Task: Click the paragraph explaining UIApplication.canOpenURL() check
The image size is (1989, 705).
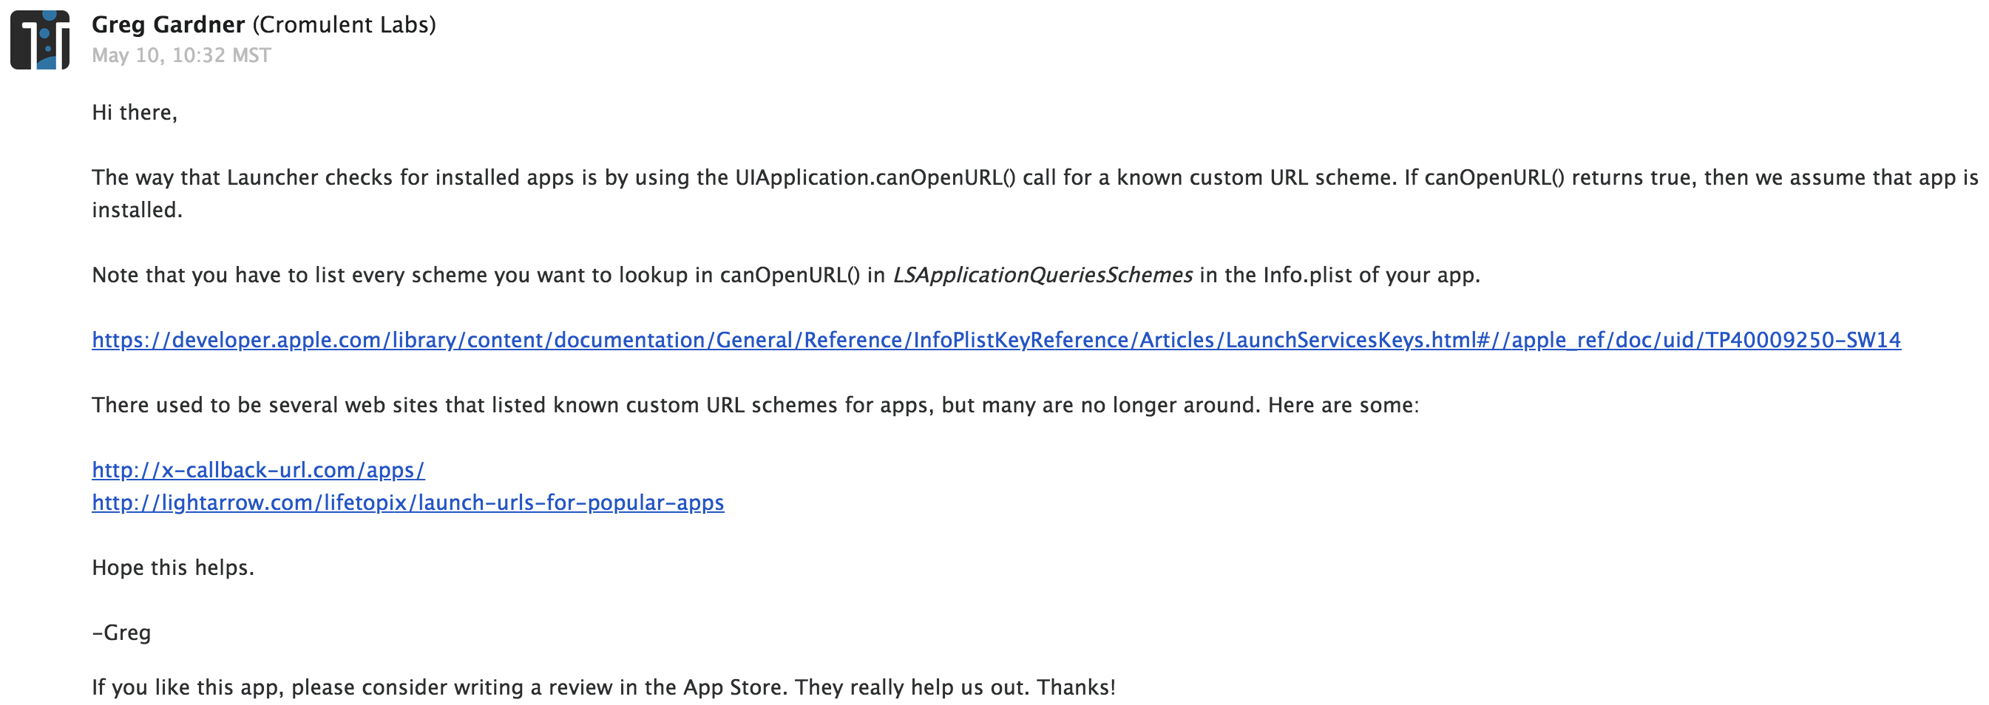Action: tap(1034, 194)
